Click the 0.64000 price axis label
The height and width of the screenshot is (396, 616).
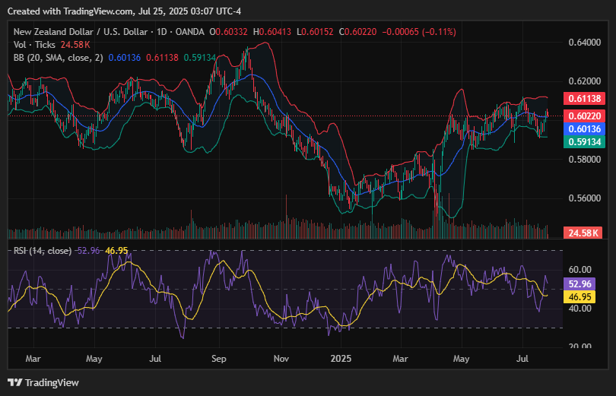tap(585, 43)
